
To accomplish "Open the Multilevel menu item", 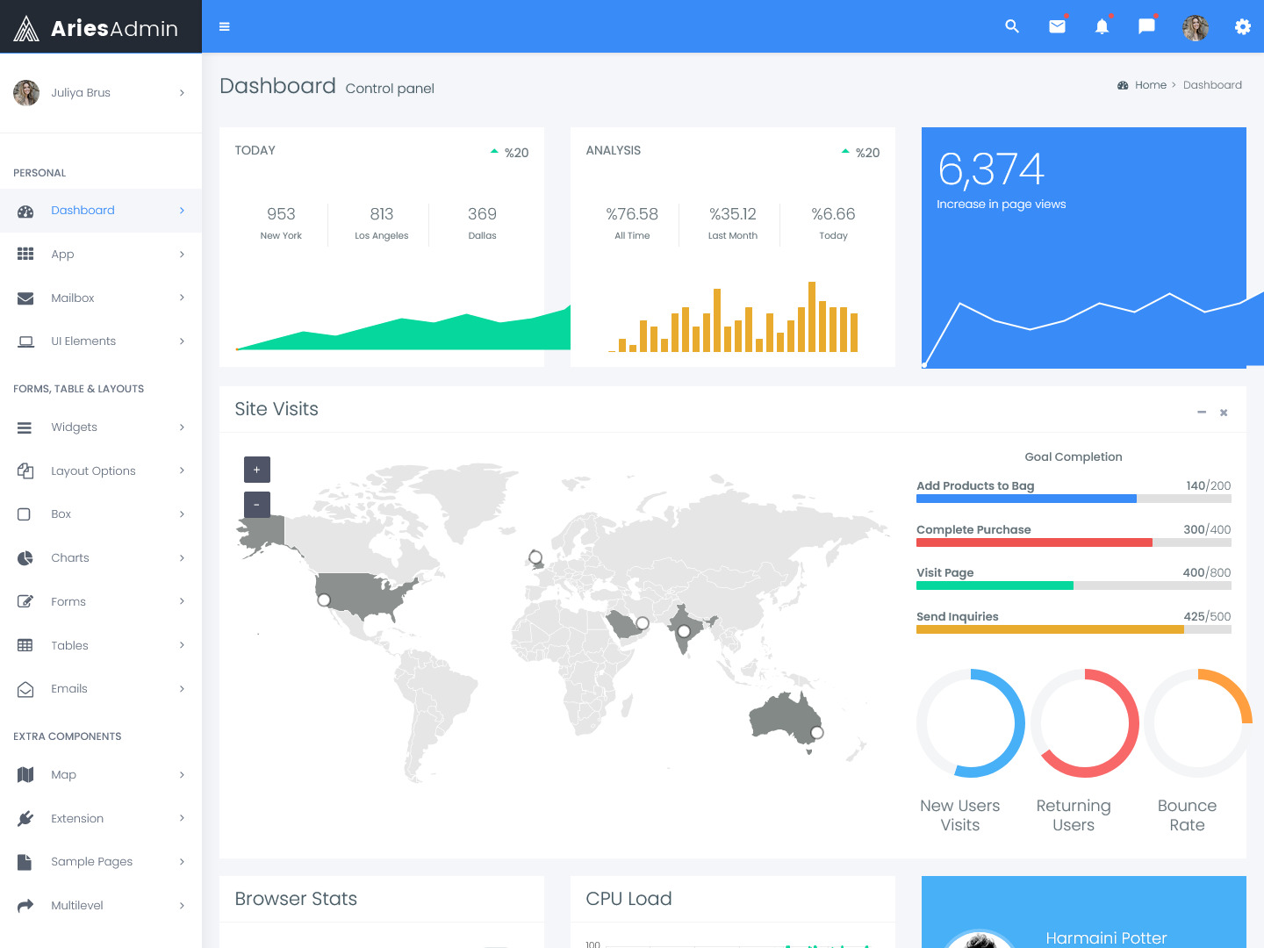I will click(x=101, y=905).
